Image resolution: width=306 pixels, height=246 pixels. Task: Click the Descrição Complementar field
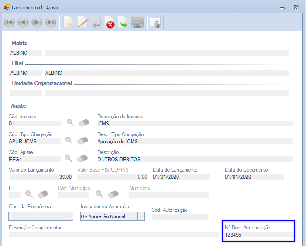(114, 235)
